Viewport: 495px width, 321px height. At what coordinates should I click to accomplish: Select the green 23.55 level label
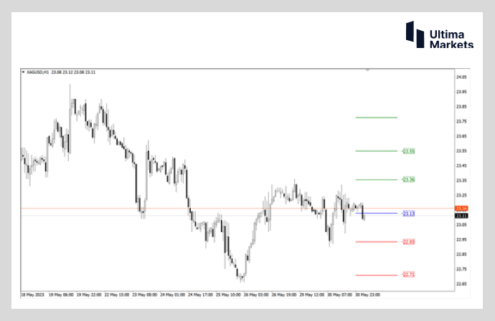pyautogui.click(x=408, y=151)
